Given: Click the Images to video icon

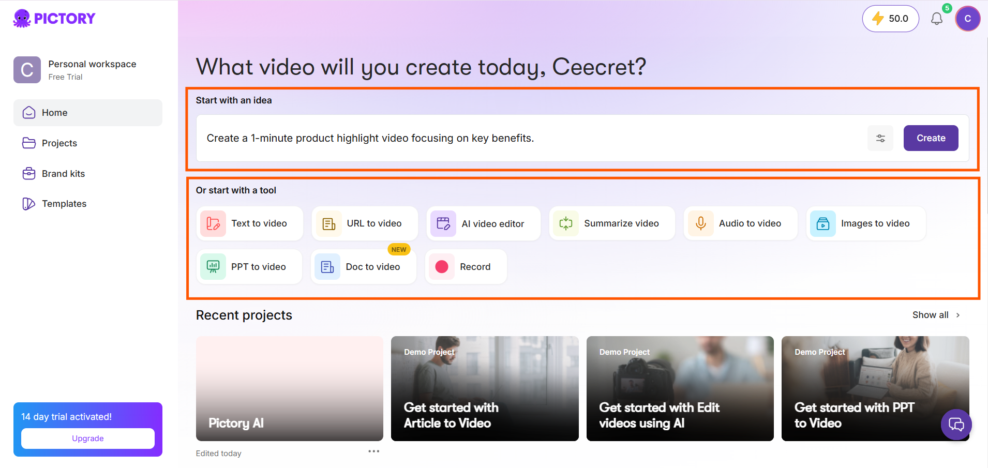Looking at the screenshot, I should [x=823, y=223].
